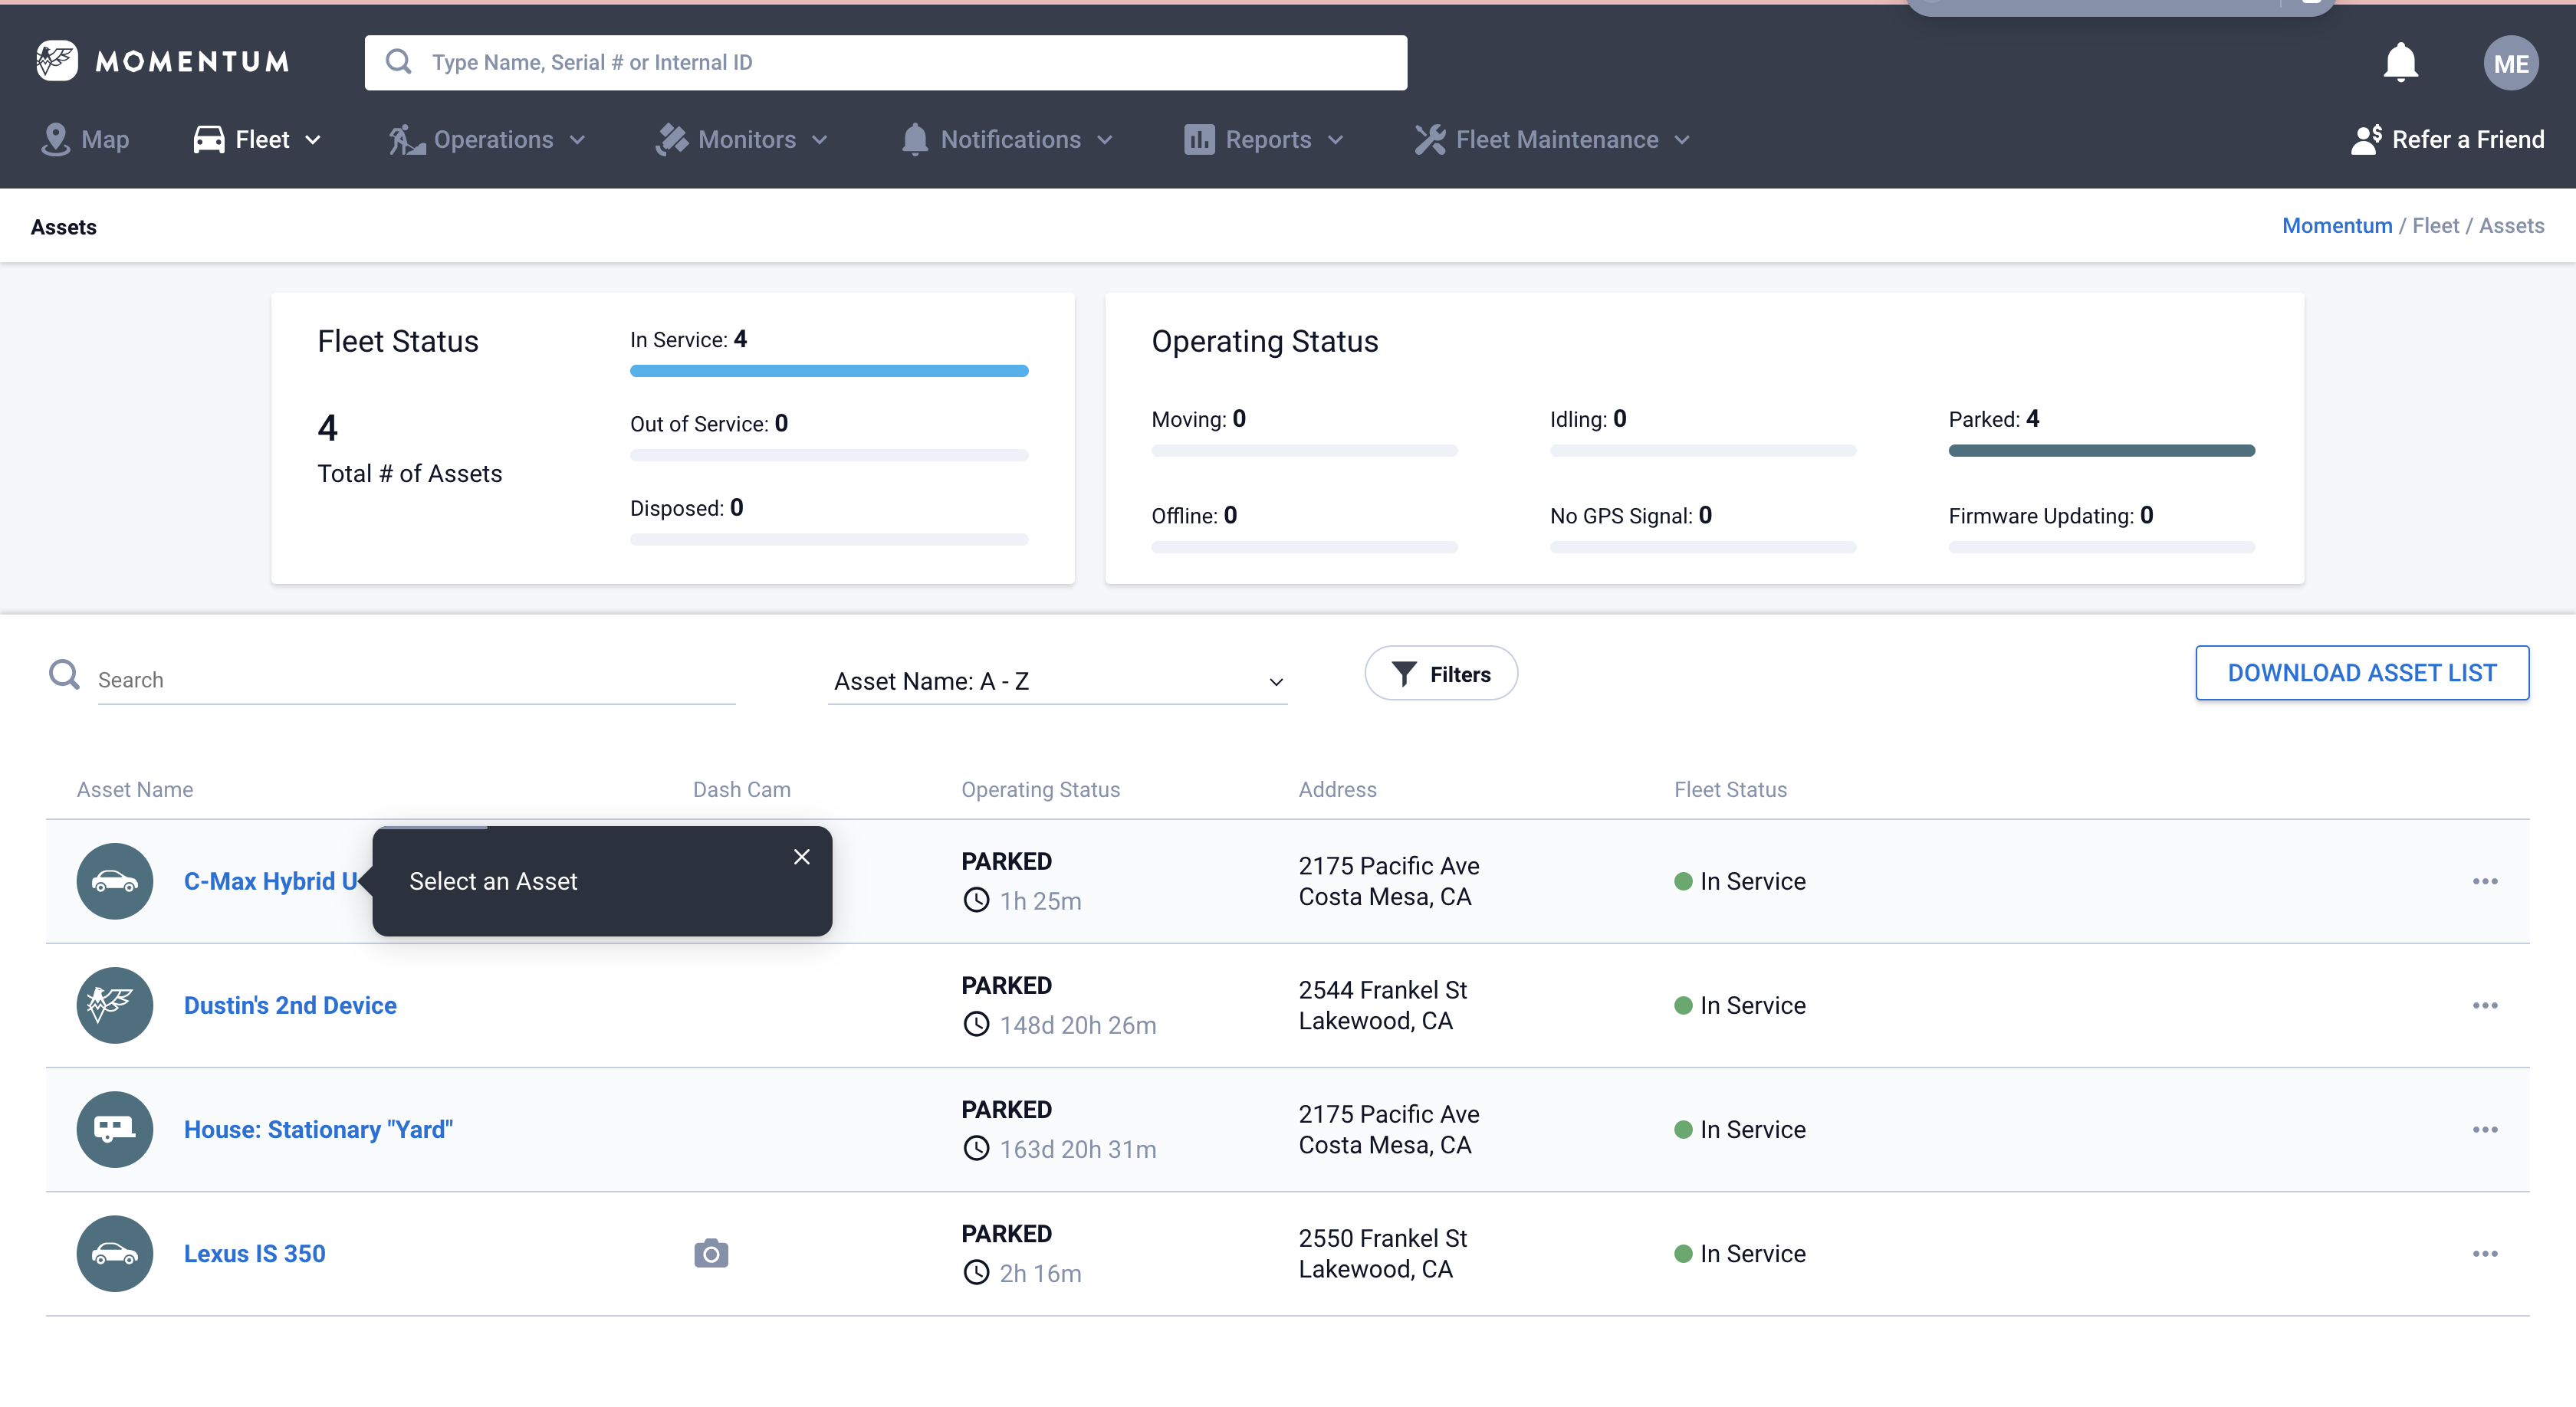Open the Operations menu
This screenshot has height=1407, width=2576.
pos(487,140)
